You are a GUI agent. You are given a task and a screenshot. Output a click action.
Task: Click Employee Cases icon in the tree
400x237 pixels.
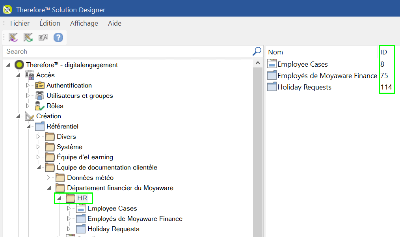[81, 208]
